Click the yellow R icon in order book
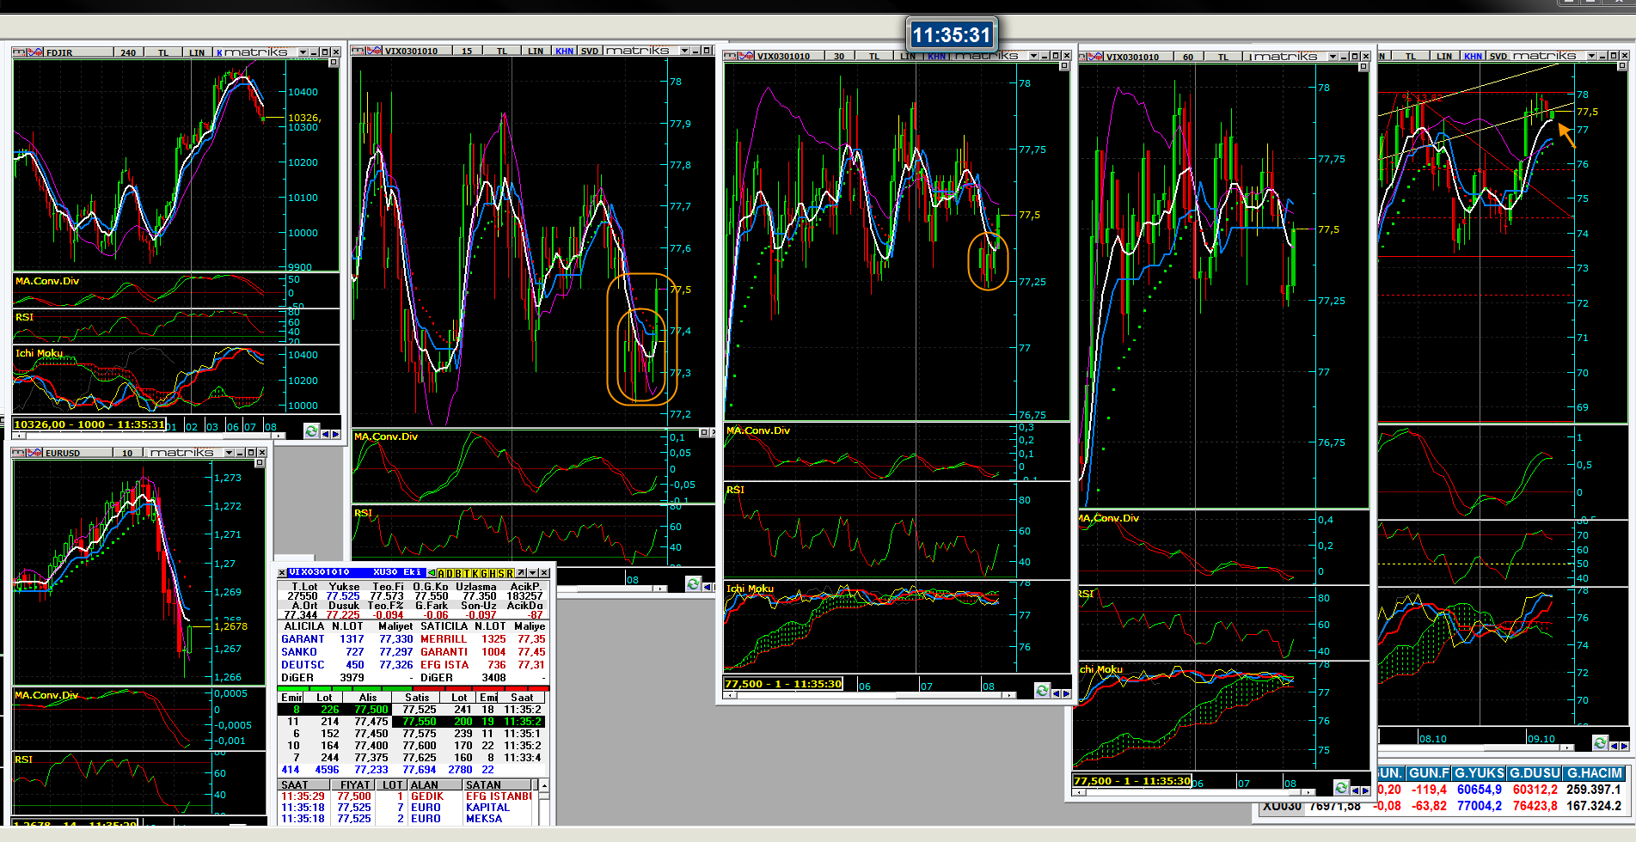The height and width of the screenshot is (842, 1636). tap(510, 573)
